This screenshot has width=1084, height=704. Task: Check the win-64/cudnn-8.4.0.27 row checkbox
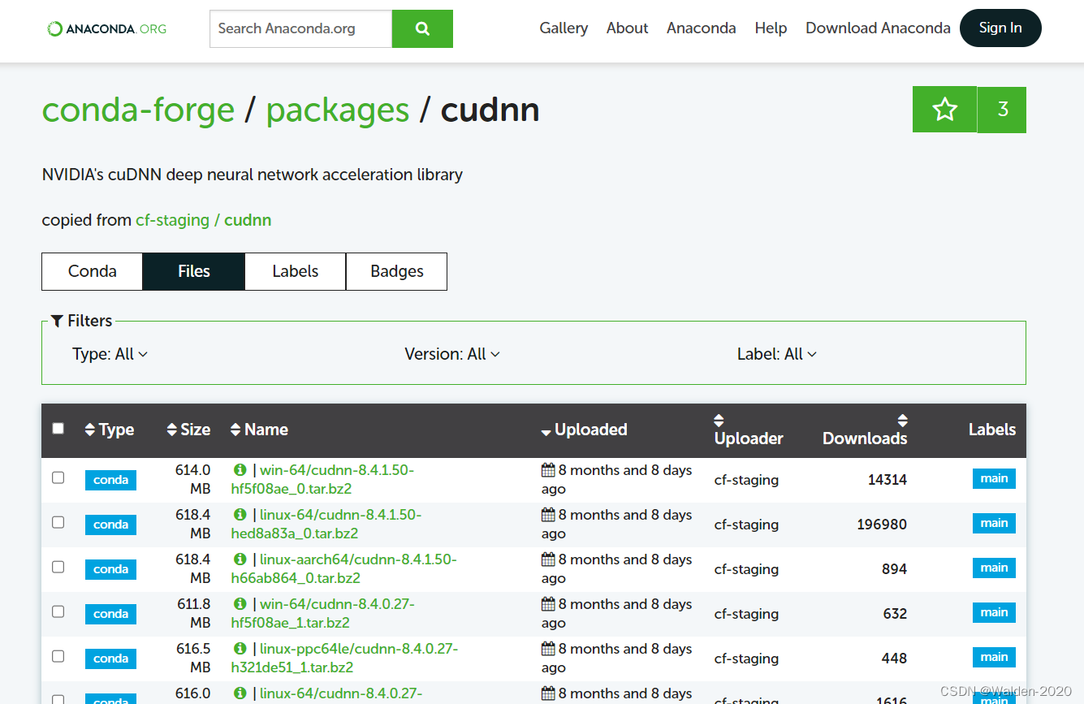pos(58,611)
